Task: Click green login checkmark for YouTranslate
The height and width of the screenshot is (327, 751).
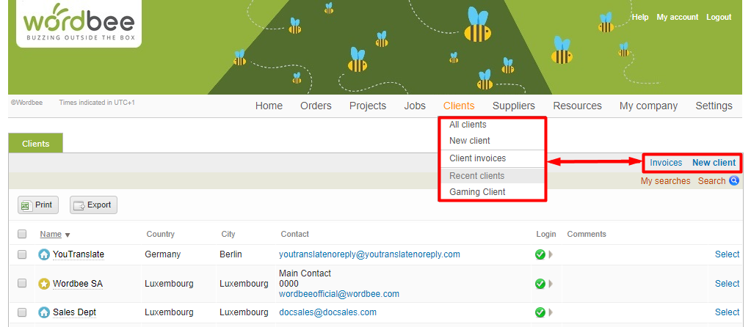Action: tap(540, 254)
